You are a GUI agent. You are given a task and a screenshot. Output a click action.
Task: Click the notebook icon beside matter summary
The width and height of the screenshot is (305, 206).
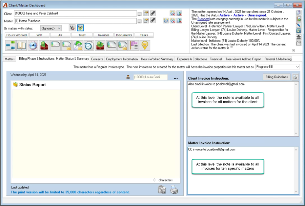click(x=299, y=19)
